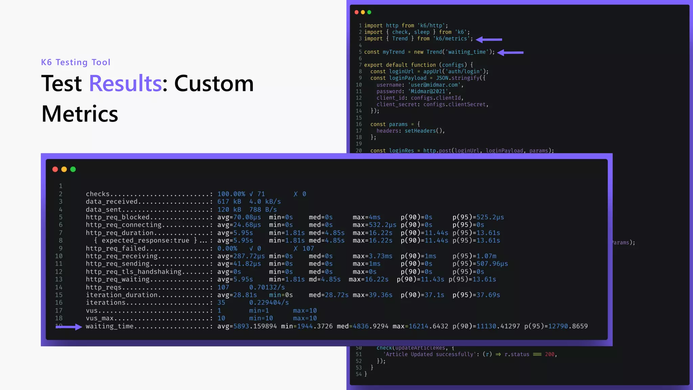
Task: Click 'Midmar@2021' password string in code
Action: click(428, 91)
